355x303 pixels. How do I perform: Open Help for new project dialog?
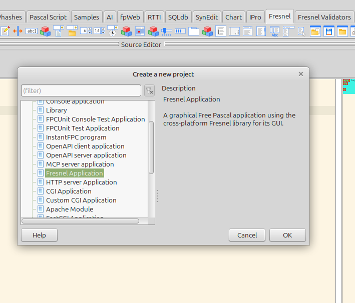click(39, 235)
